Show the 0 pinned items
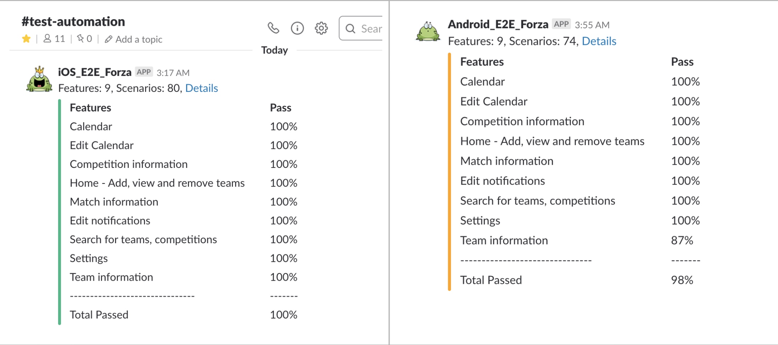Viewport: 778px width, 345px height. tap(85, 39)
